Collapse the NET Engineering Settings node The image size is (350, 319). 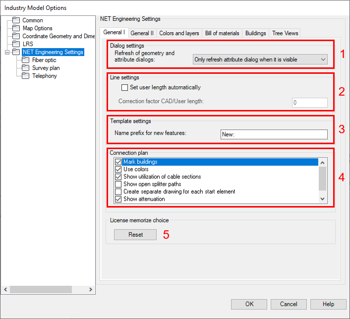[x=6, y=52]
